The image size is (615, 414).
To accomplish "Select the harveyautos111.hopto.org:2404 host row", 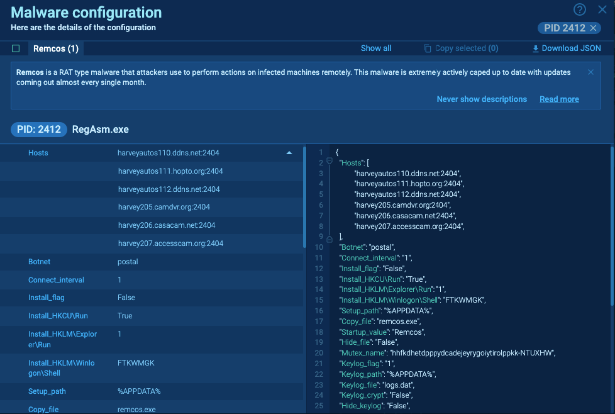I will 170,171.
